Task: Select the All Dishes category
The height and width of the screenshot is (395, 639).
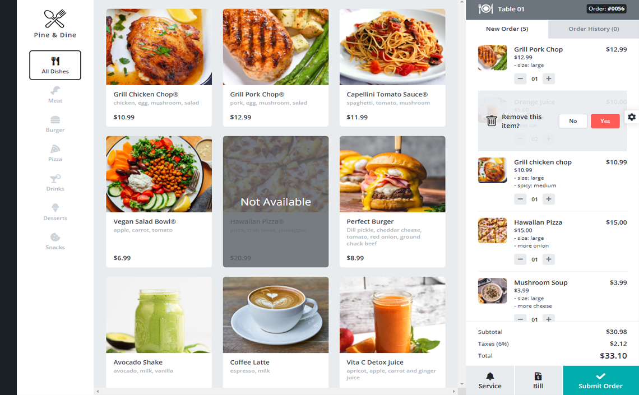Action: 55,65
